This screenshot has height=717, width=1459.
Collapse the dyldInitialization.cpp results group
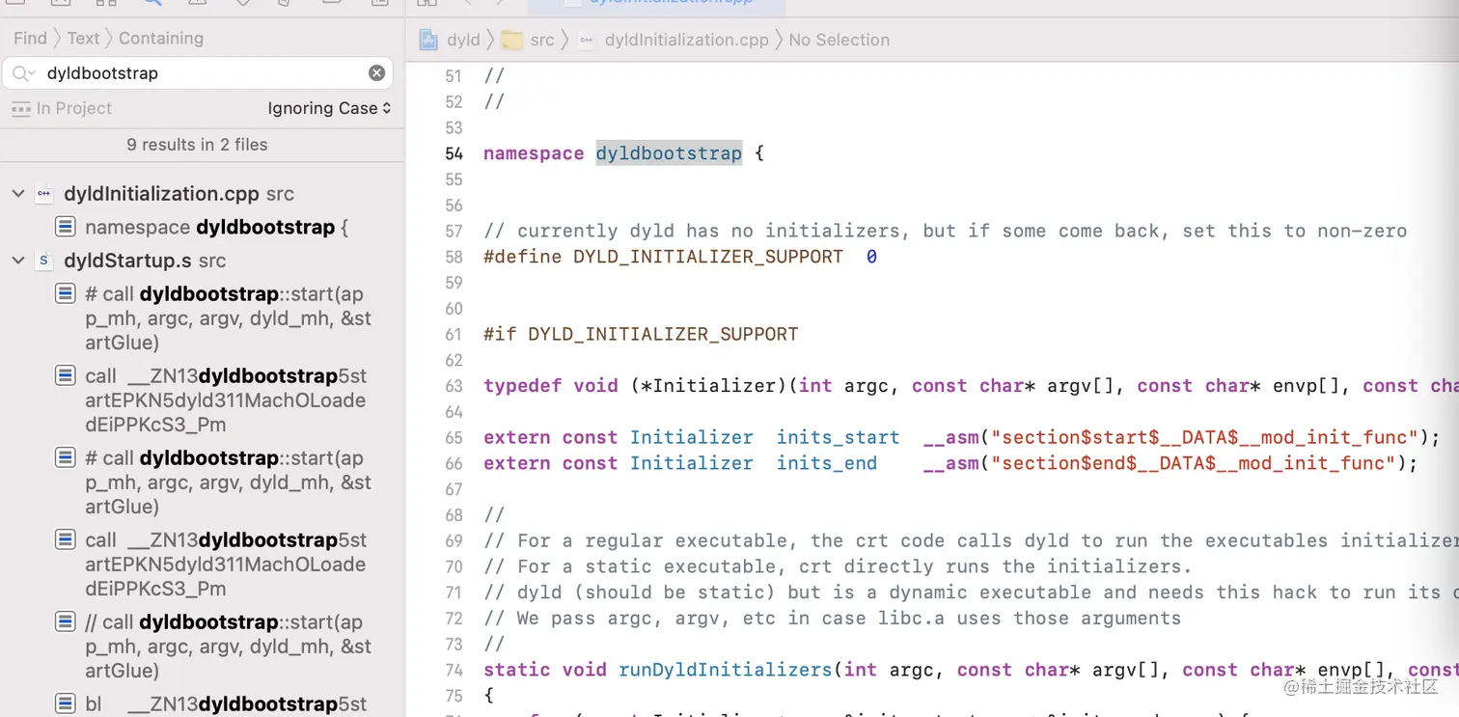17,194
